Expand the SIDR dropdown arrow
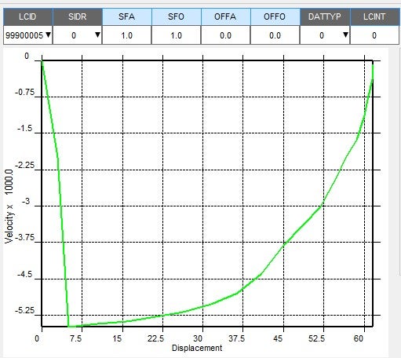Screen dimensions: 401x358 point(97,35)
